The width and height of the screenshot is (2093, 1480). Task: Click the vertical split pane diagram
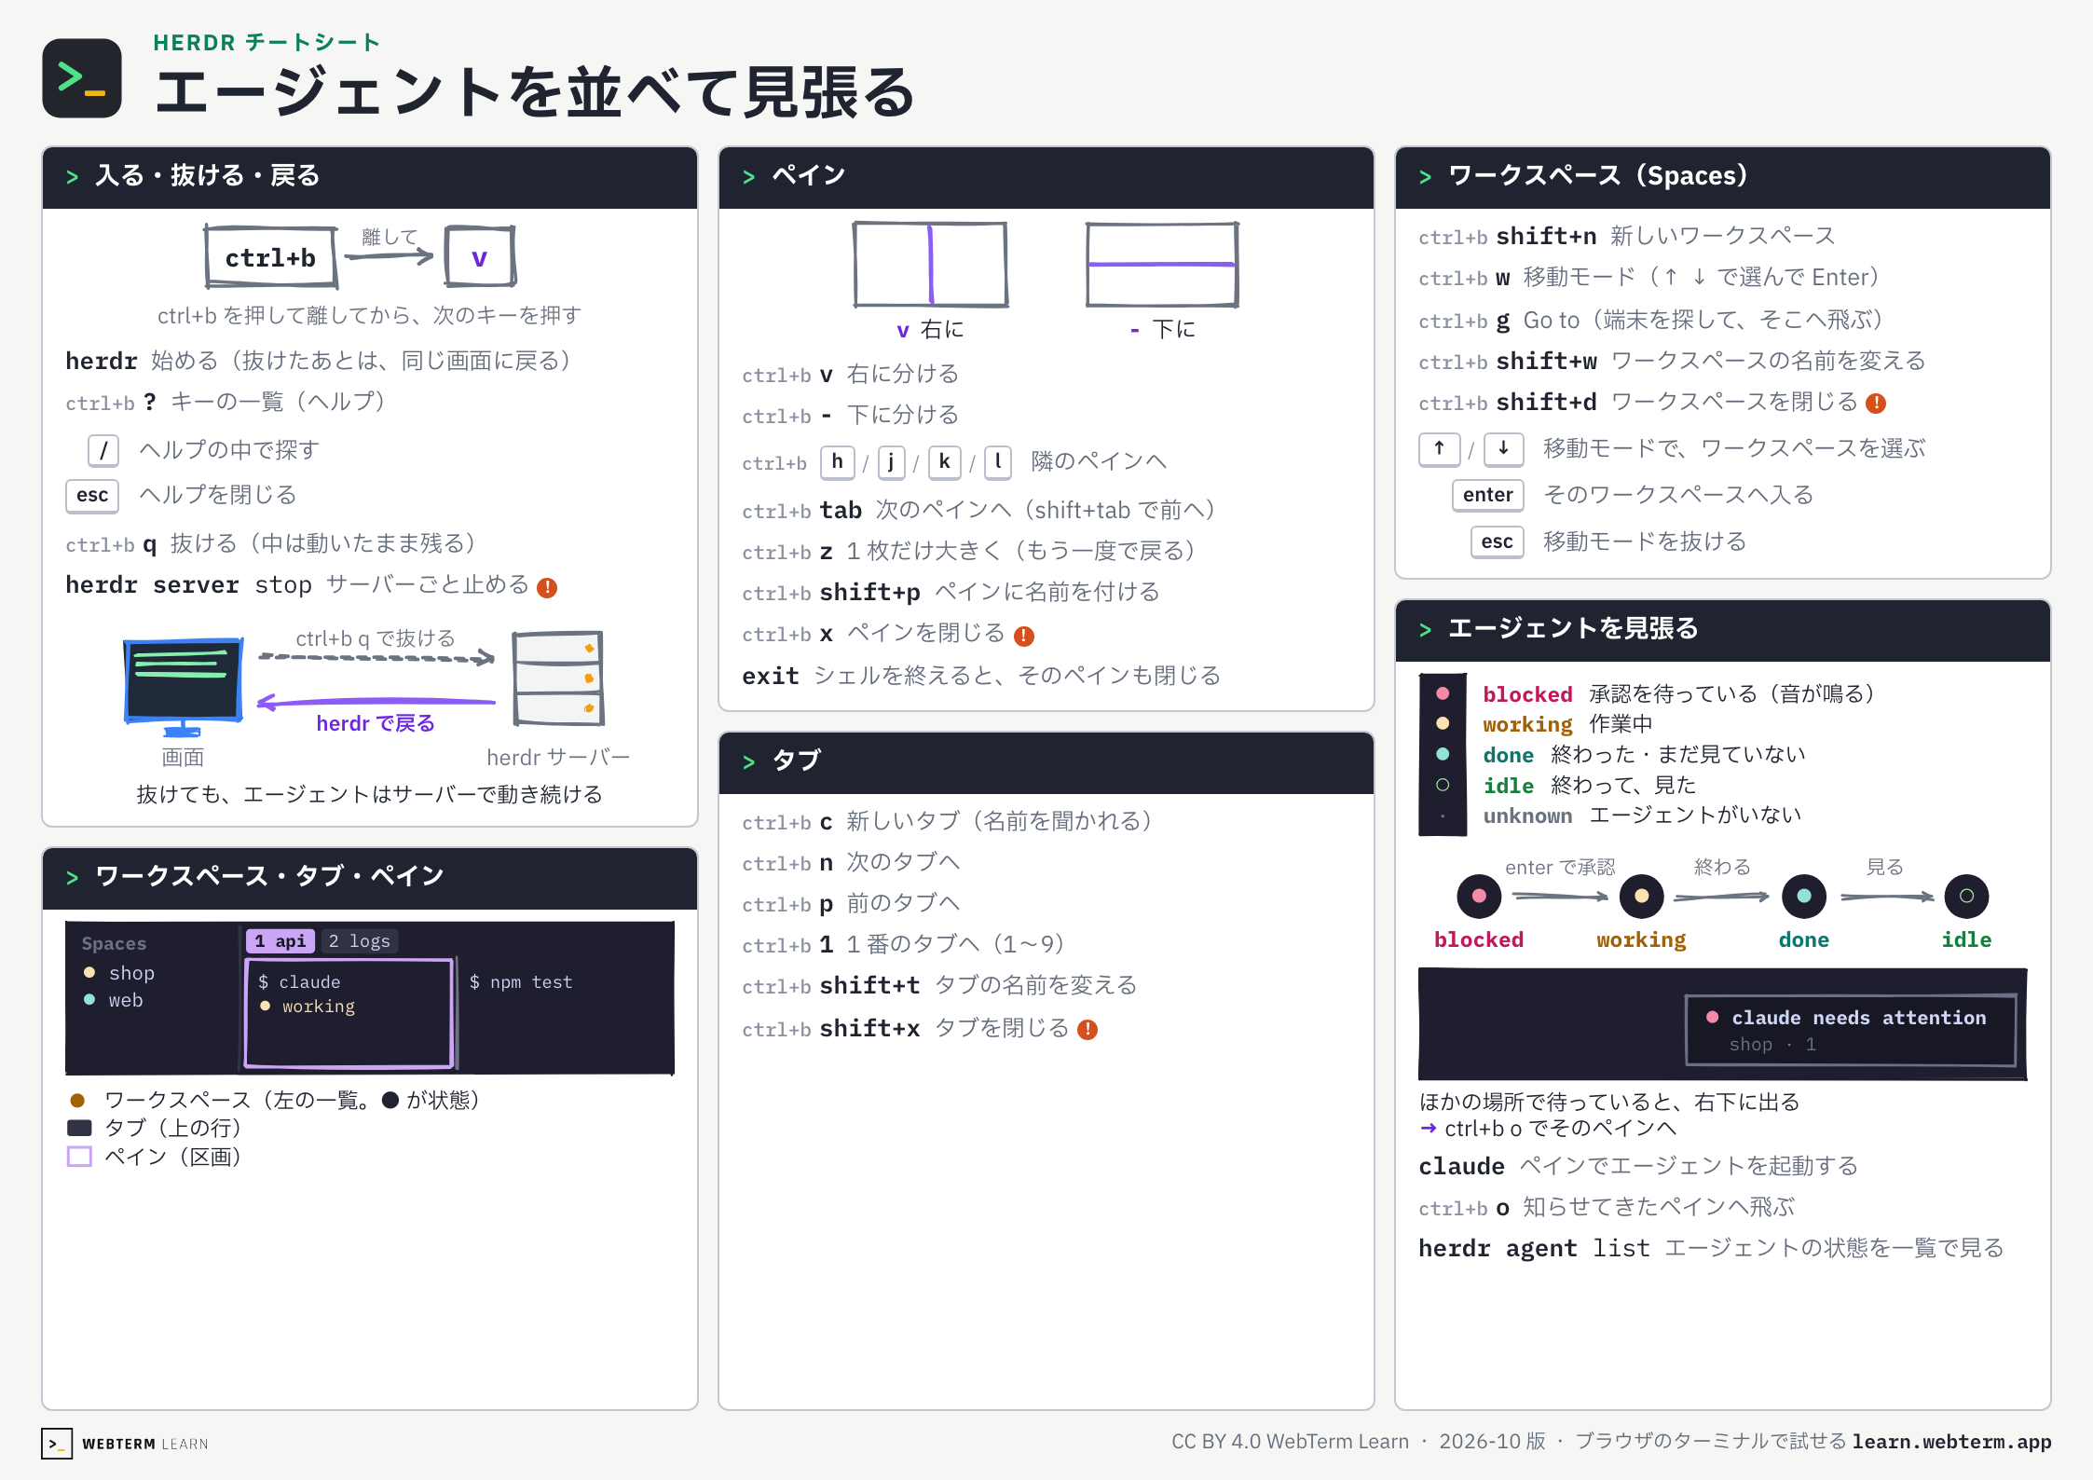tap(930, 265)
